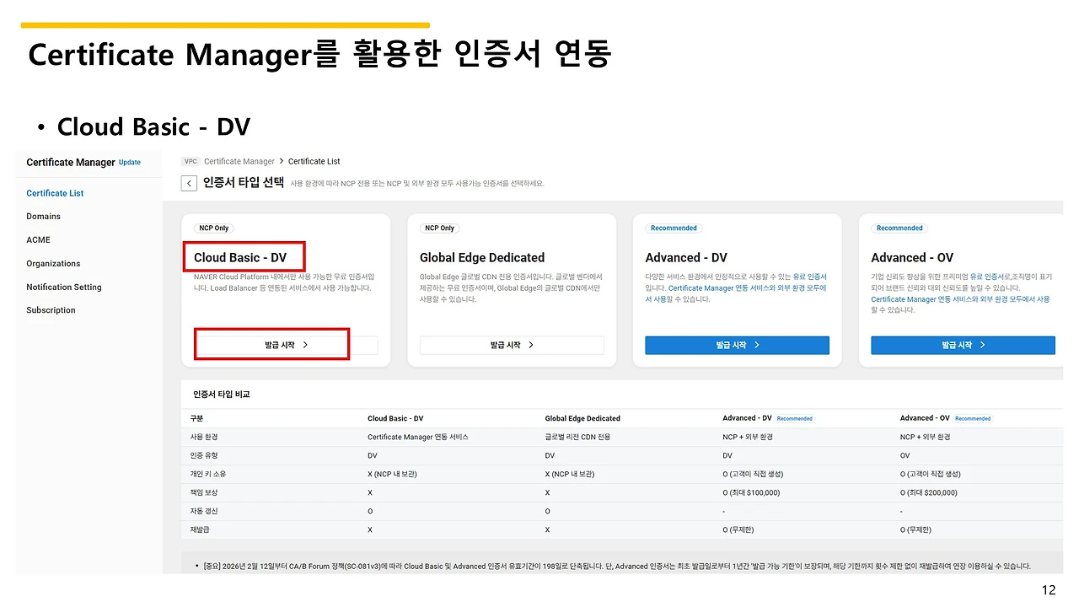Go back using the left arrow button

pyautogui.click(x=189, y=183)
